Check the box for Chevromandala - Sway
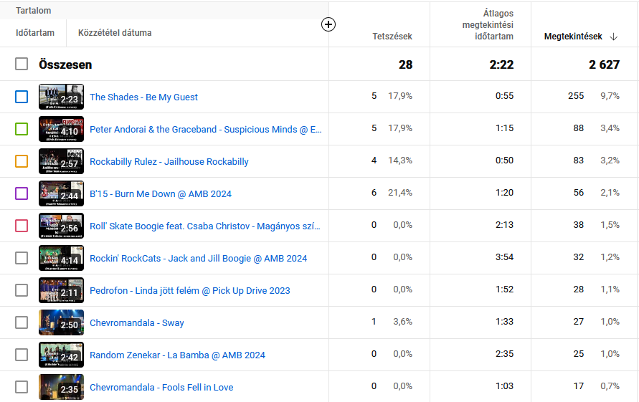Screen dimensions: 639x402 [22, 322]
